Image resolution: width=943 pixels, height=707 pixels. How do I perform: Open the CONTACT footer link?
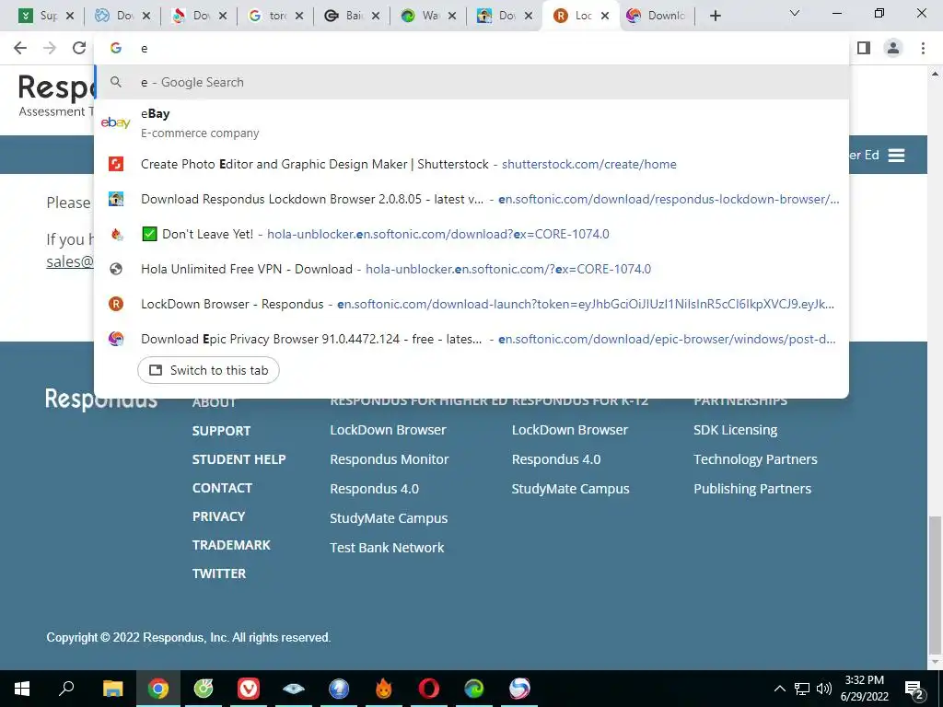(x=222, y=488)
